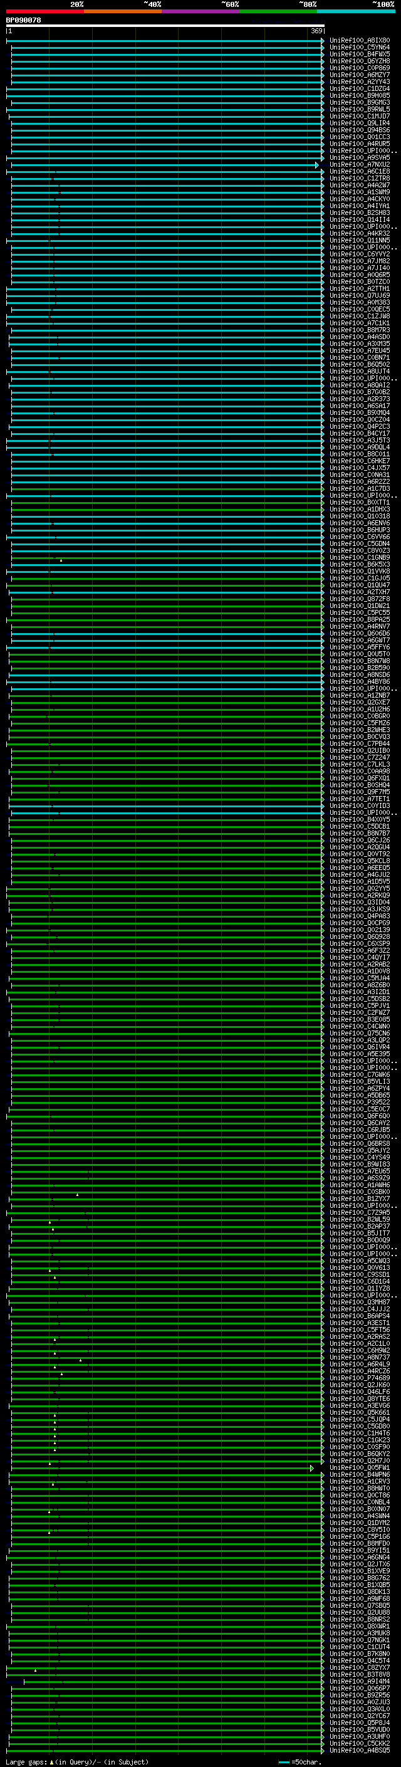The width and height of the screenshot is (401, 1767).
Task: Select hit label UniRef100_Q10318
Action: pos(359,516)
